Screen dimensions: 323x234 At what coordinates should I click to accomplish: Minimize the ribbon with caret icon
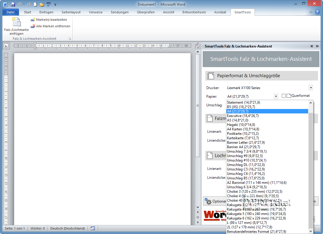[311, 12]
